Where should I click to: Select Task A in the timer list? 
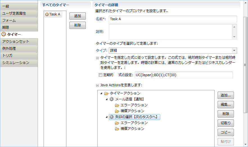53,14
